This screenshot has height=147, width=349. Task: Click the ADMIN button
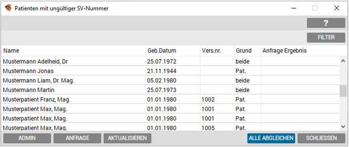pos(27,138)
